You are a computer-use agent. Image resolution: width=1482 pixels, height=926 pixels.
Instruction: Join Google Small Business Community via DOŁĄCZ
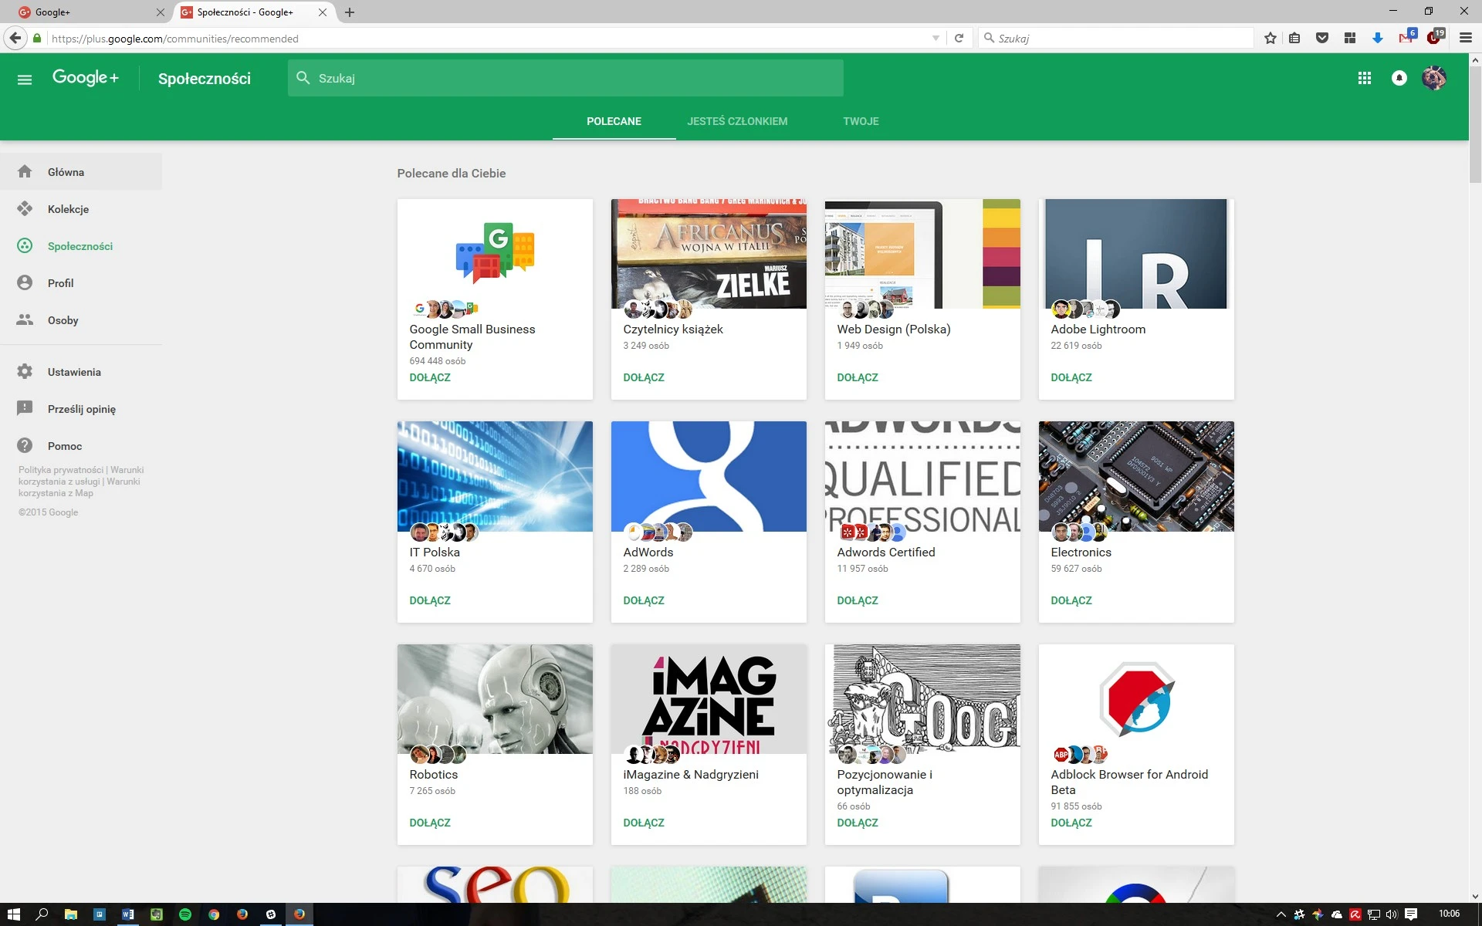coord(430,377)
